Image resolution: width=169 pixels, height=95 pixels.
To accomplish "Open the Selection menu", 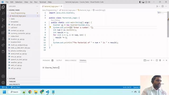I will 19,2.
